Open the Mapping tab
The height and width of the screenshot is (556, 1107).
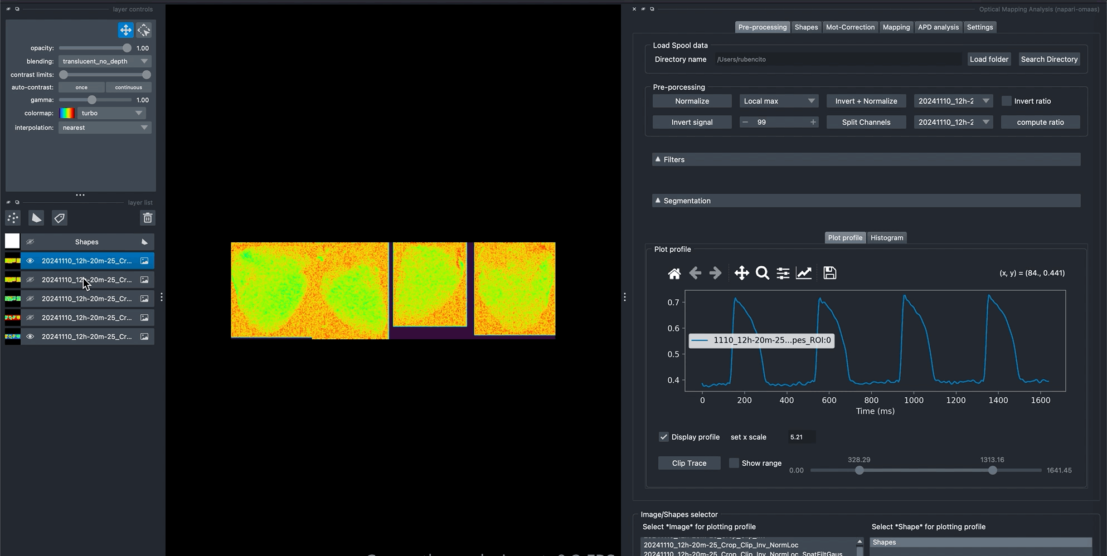coord(896,27)
